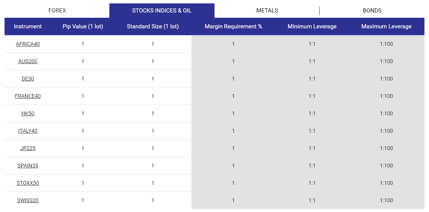
Task: Open the STOXX50 instrument link
Action: [28, 183]
